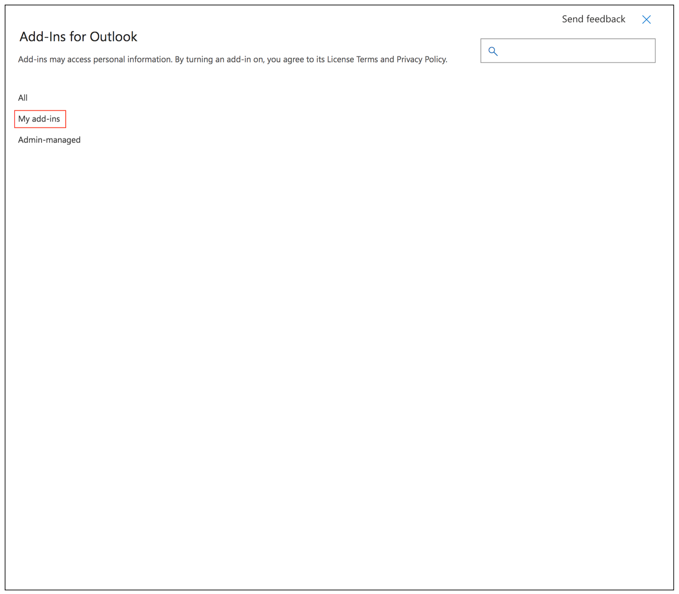This screenshot has width=679, height=594.
Task: Click Privacy Policy in the description
Action: [x=421, y=59]
